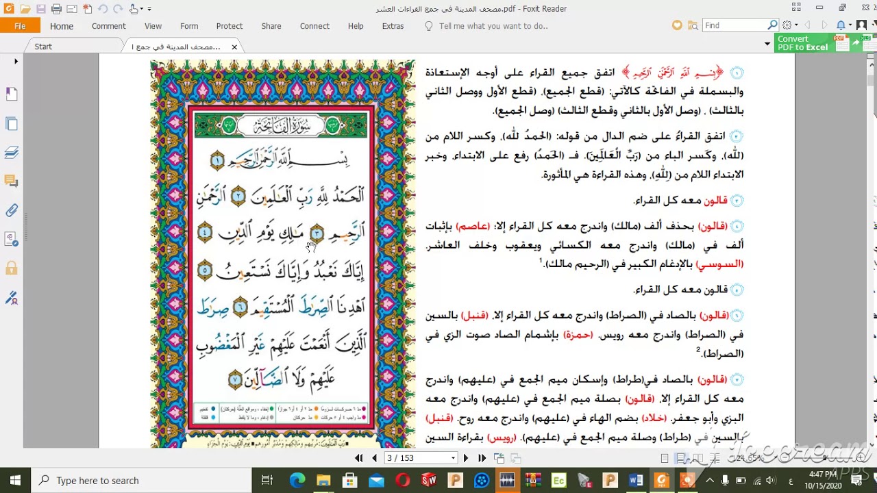Open Word from the taskbar
This screenshot has width=877, height=493.
tap(635, 481)
